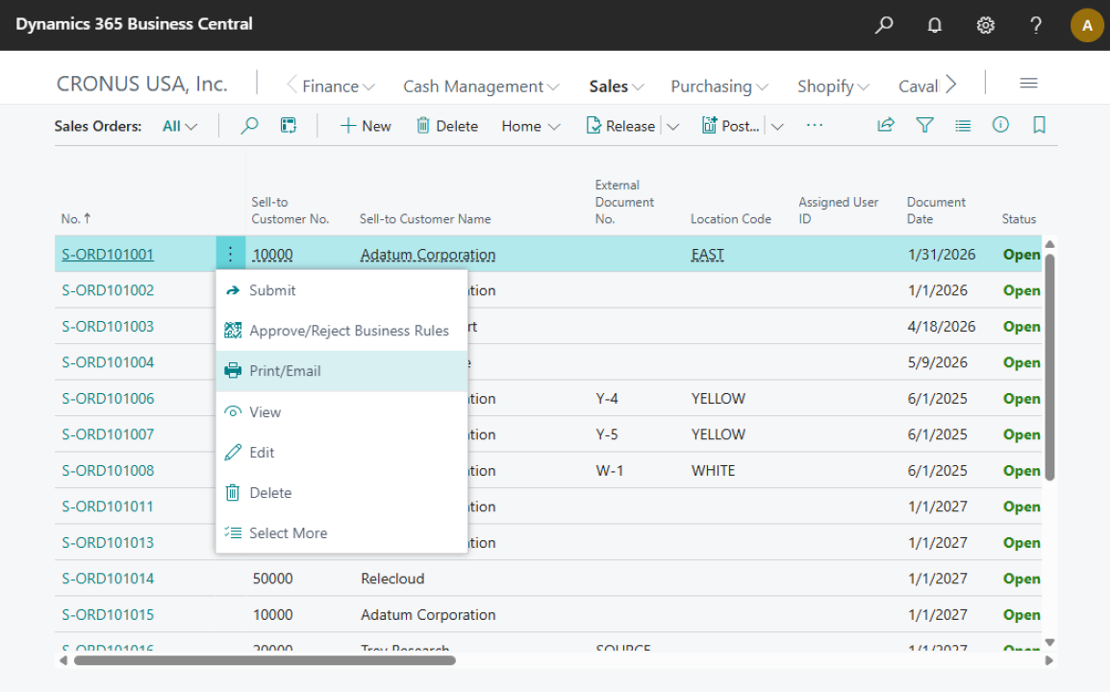
Task: Expand the Finance menu
Action: [339, 86]
